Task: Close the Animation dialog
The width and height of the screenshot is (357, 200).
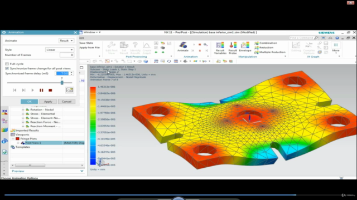Action: click(75, 32)
